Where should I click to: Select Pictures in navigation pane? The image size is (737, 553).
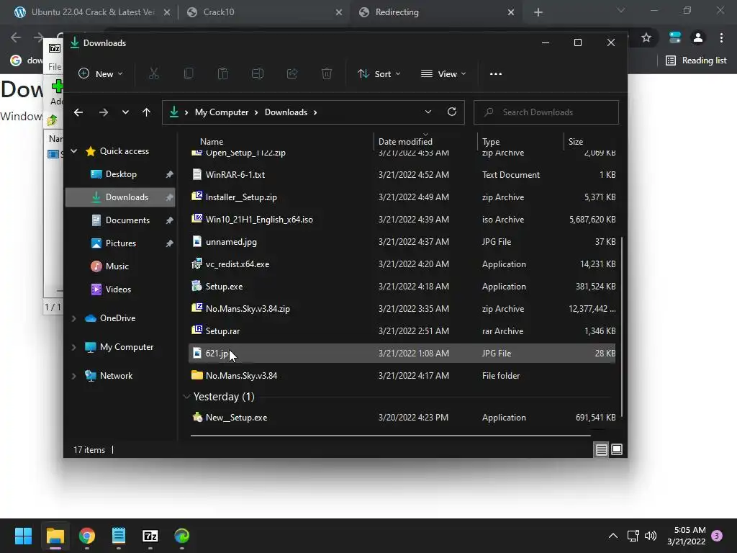click(x=120, y=243)
